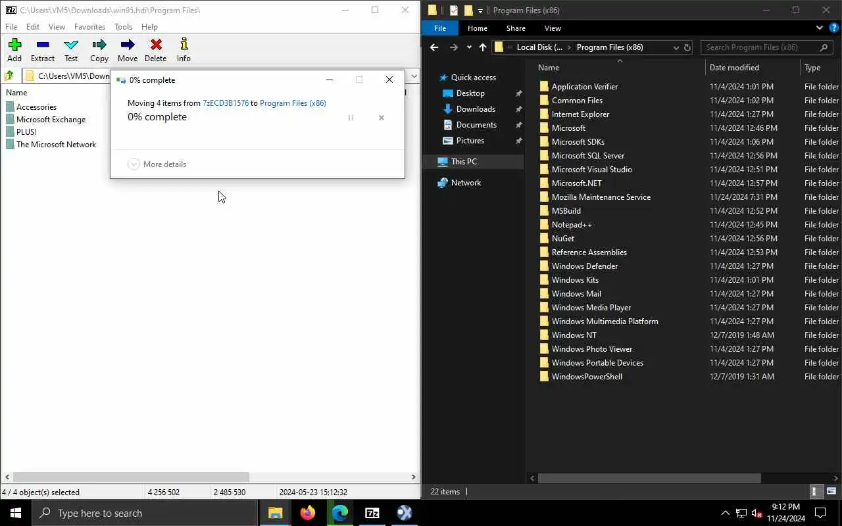Click the 7-Zip taskbar icon
The height and width of the screenshot is (526, 842).
(x=372, y=513)
